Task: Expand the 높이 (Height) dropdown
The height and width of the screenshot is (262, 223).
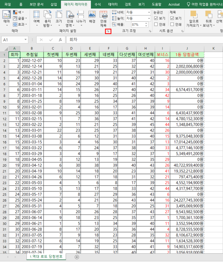Action: coord(149,18)
